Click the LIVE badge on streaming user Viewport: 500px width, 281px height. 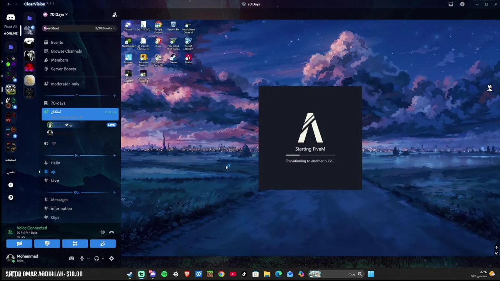pos(111,125)
